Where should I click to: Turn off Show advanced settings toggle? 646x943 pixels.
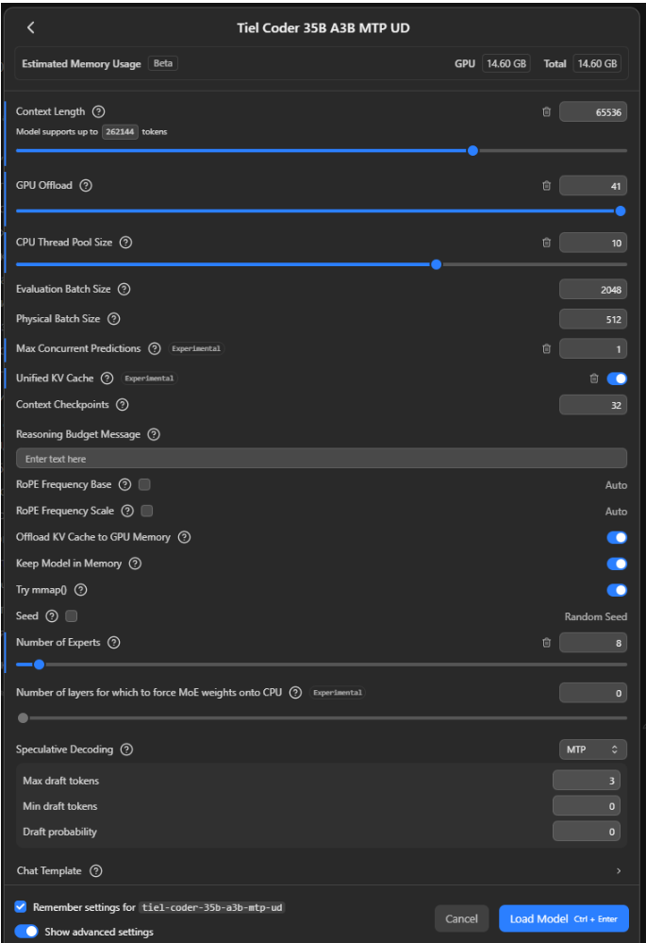pyautogui.click(x=25, y=932)
